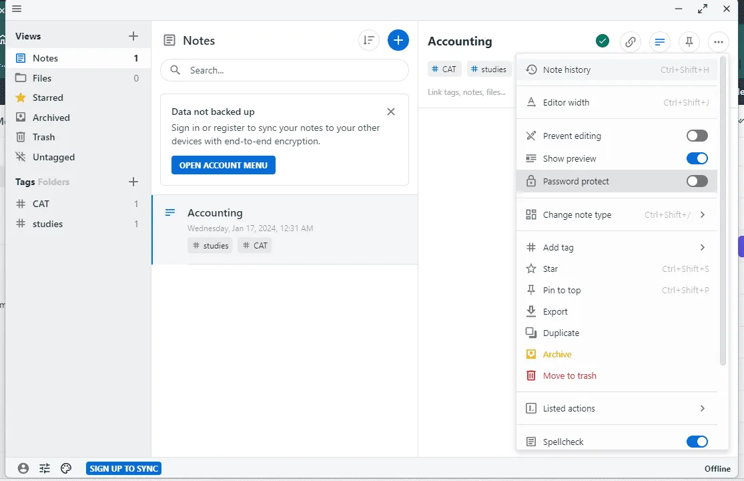Click the Link tags, notes, files field

(466, 92)
